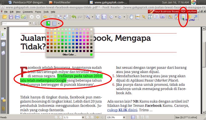Click the yellow Note comment icon

point(189,17)
